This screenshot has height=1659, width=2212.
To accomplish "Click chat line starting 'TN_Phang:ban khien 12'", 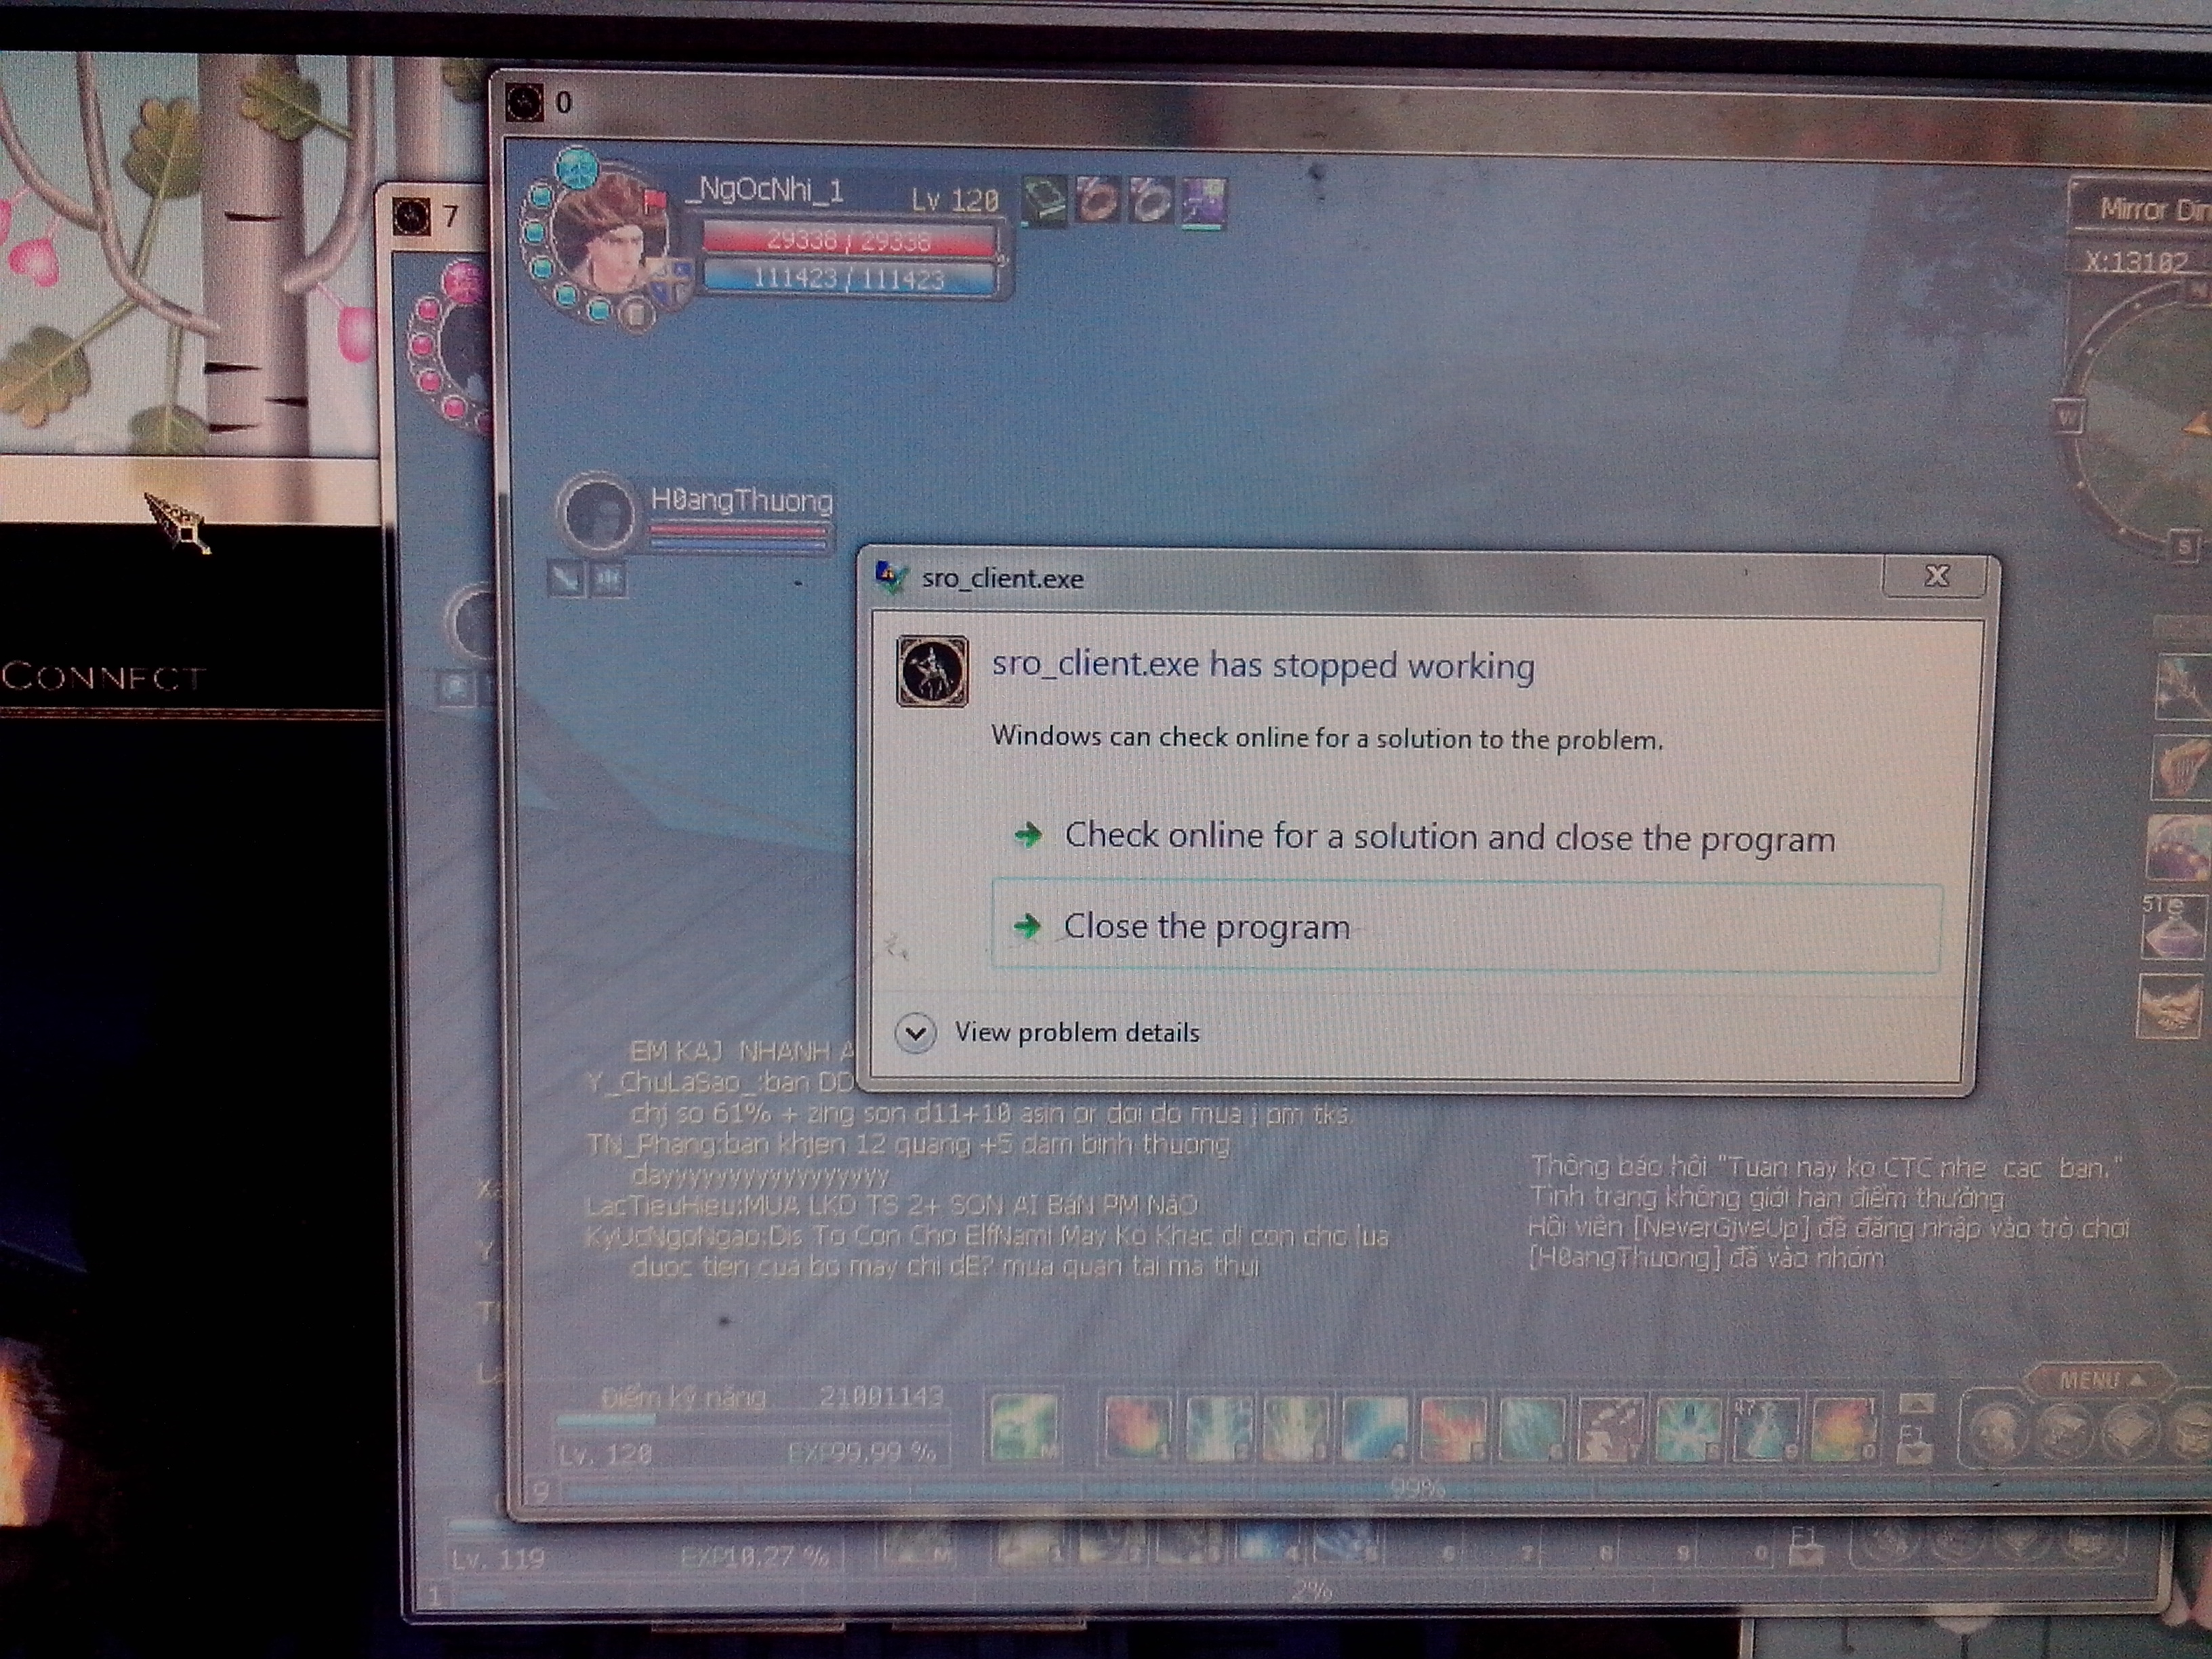I will (908, 1144).
